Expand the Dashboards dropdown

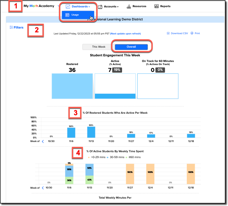click(x=81, y=7)
